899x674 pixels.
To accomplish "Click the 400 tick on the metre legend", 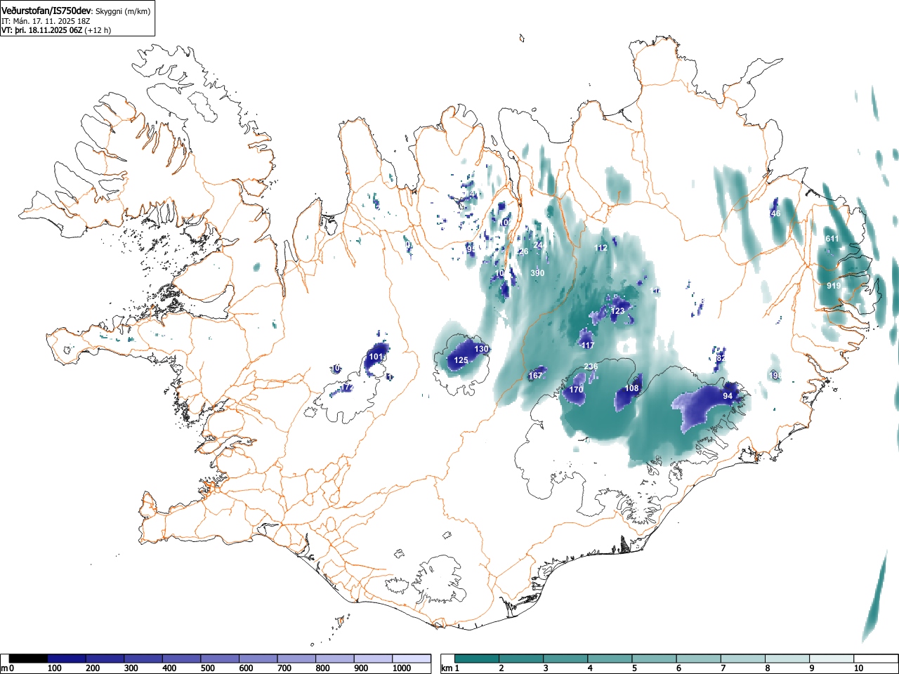I will [x=169, y=668].
